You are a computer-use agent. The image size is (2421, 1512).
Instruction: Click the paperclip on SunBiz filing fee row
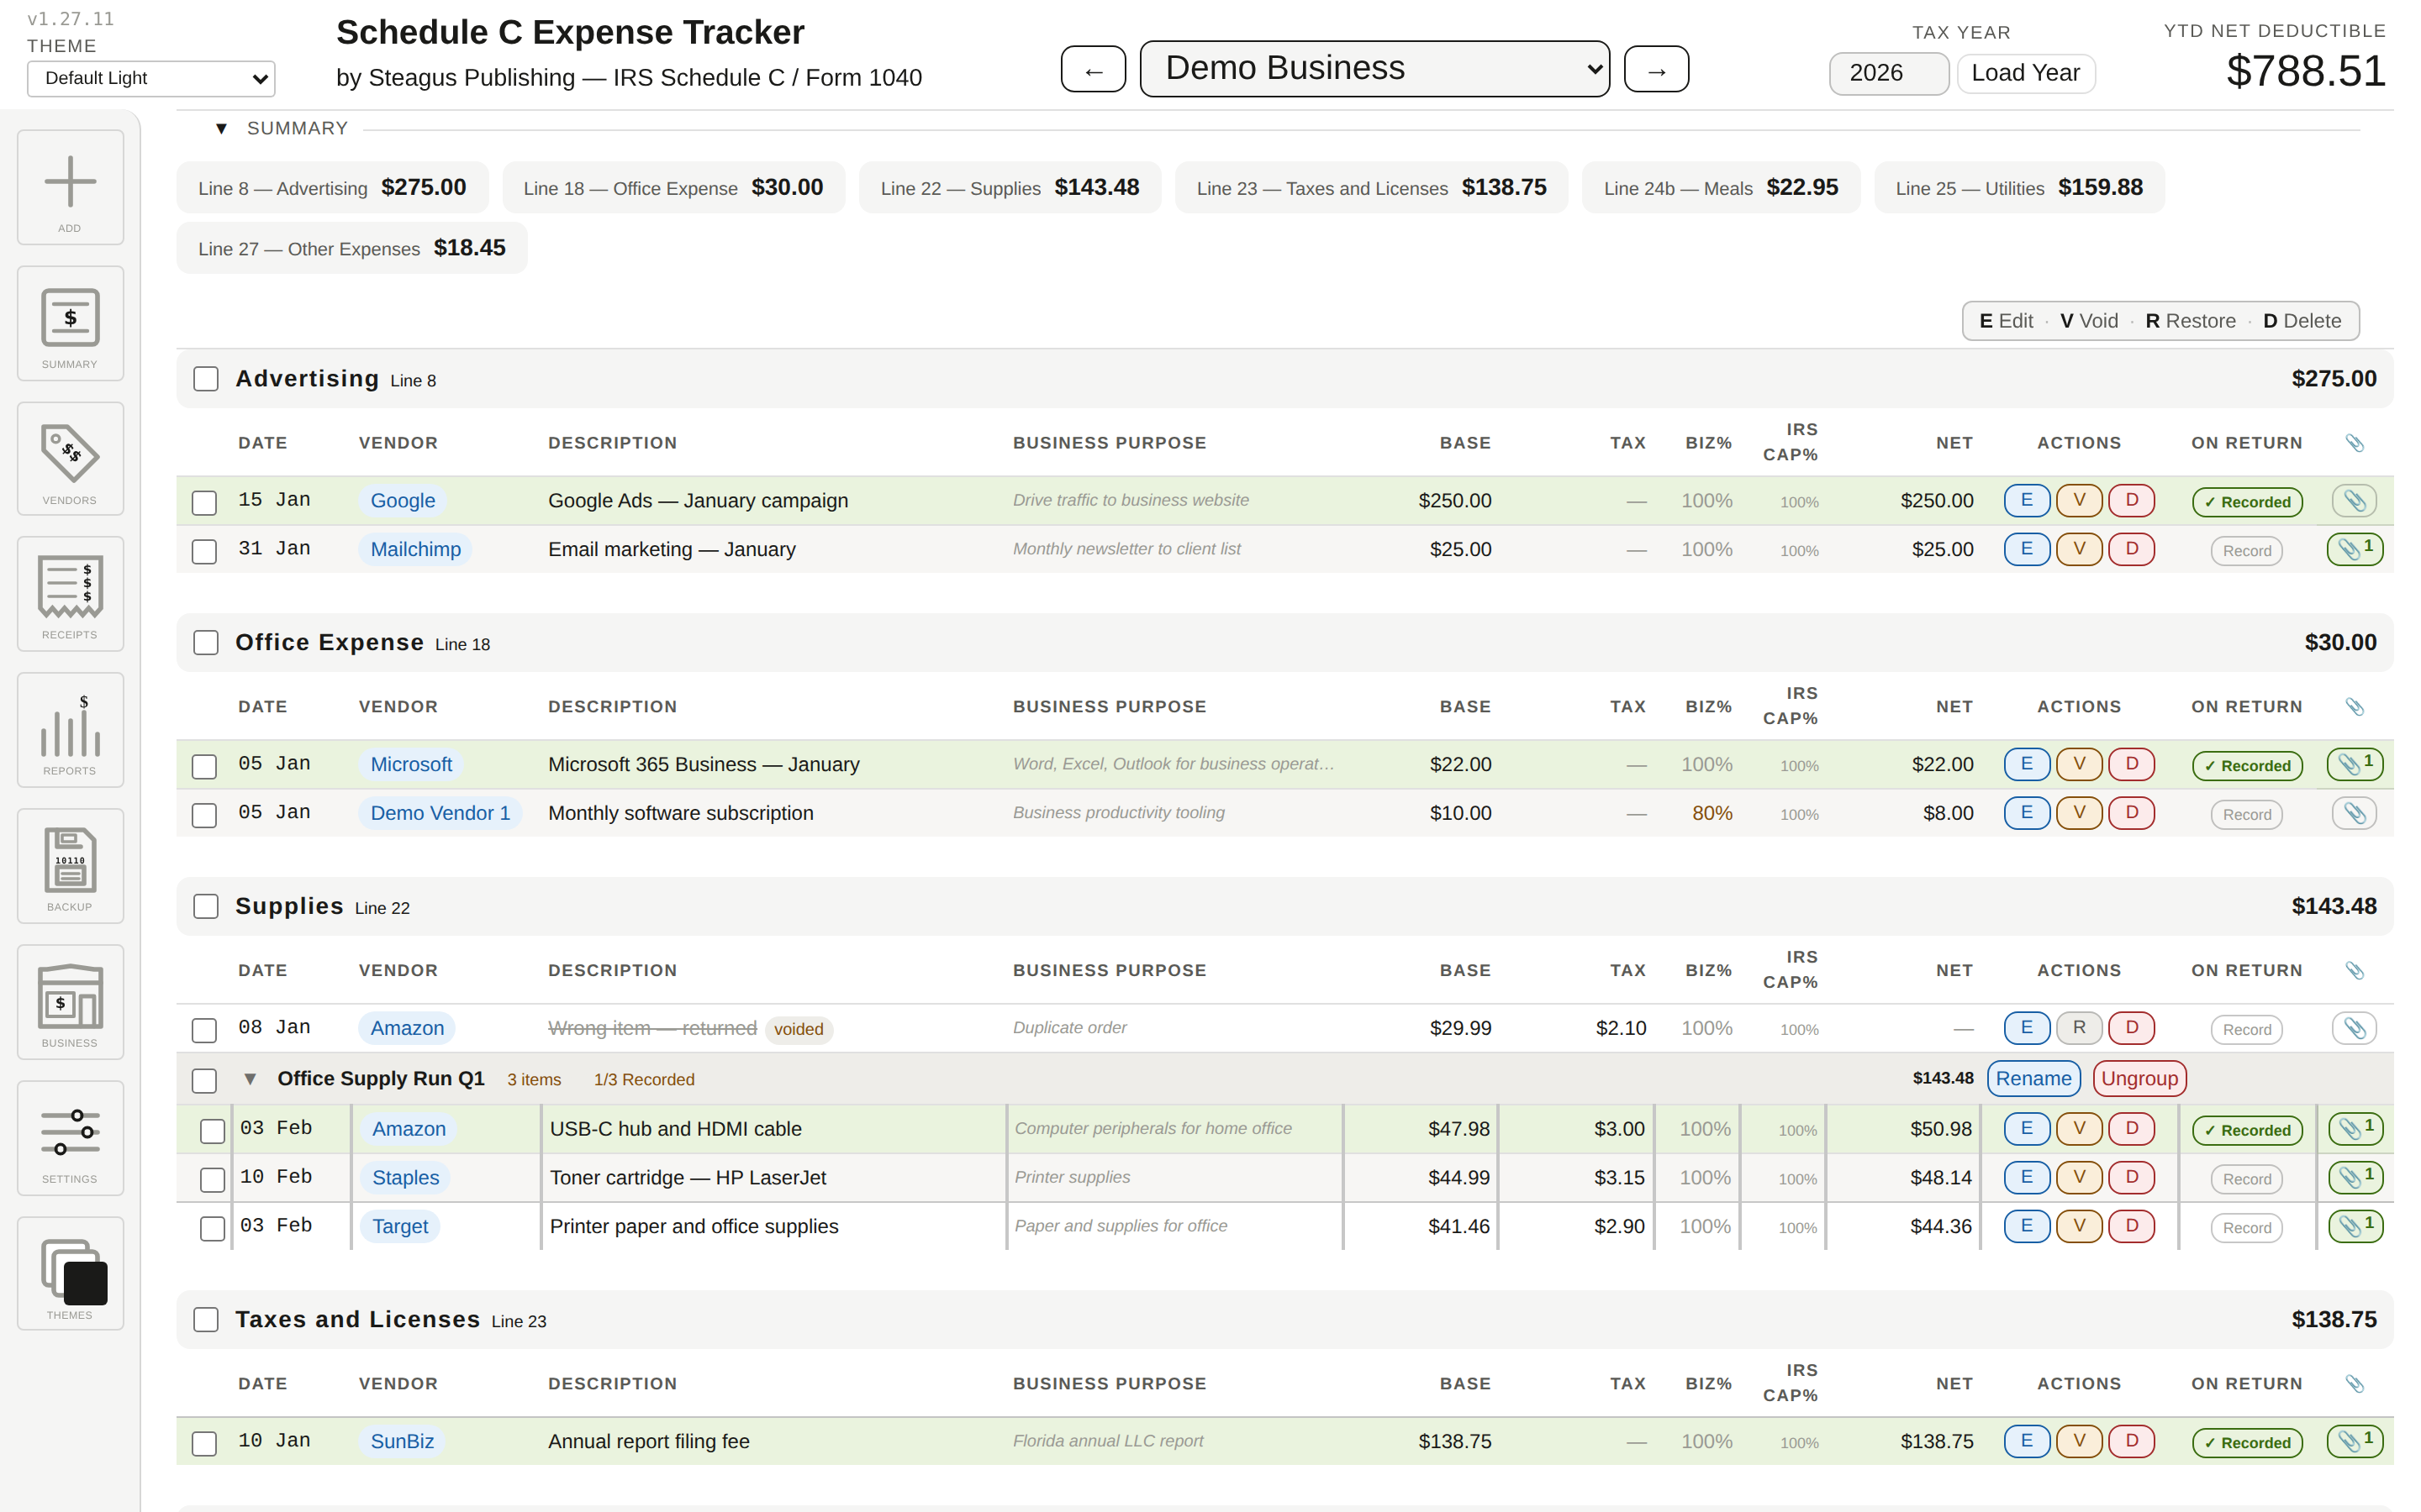[2355, 1442]
